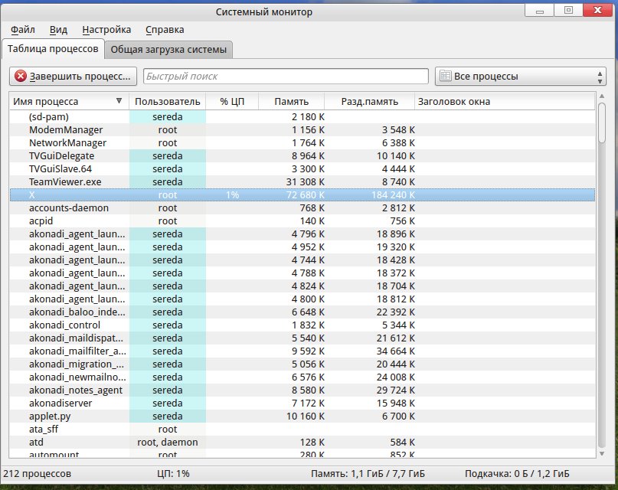Open the Справка menu
The height and width of the screenshot is (490, 618).
point(165,30)
